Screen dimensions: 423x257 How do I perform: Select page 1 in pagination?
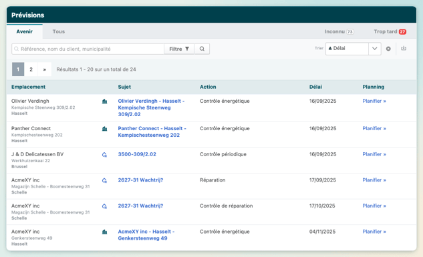pos(18,69)
